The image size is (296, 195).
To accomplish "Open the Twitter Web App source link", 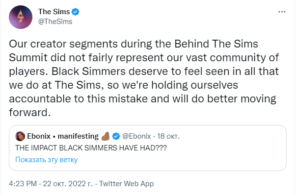I will click(127, 184).
